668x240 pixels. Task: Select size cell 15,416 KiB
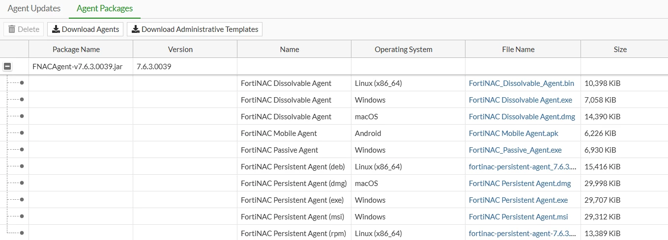[603, 166]
